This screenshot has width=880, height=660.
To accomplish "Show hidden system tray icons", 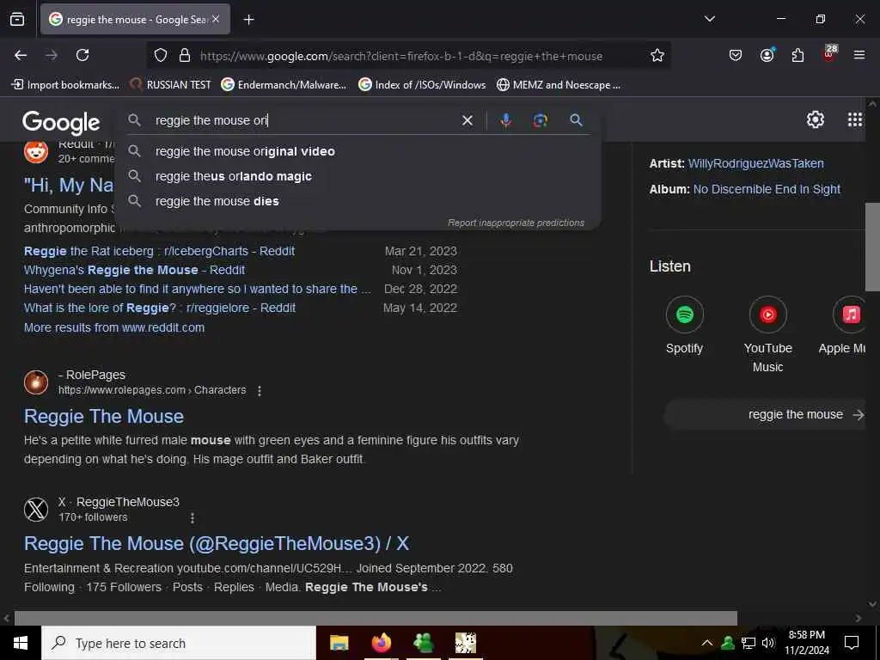I will (x=706, y=643).
